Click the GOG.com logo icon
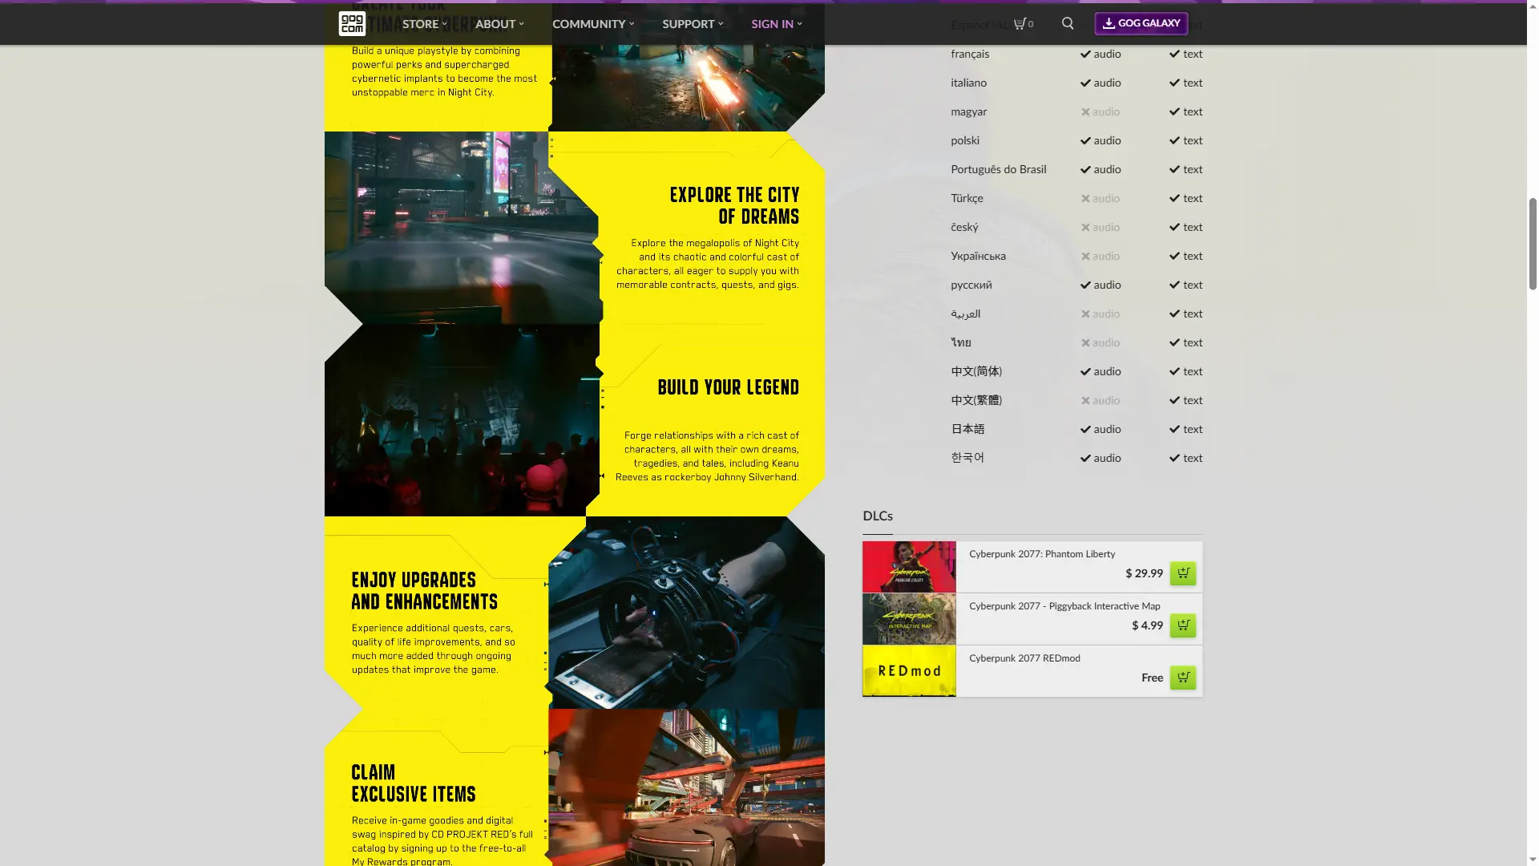This screenshot has height=866, width=1539. coord(352,24)
